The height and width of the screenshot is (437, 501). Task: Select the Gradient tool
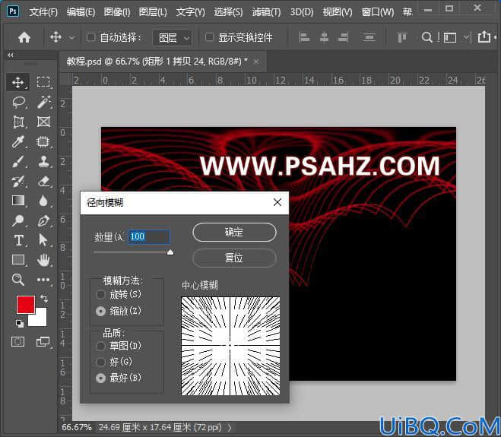[18, 201]
